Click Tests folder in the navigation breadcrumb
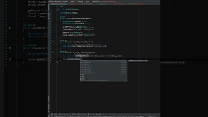The height and width of the screenshot is (117, 208). tap(65, 1)
